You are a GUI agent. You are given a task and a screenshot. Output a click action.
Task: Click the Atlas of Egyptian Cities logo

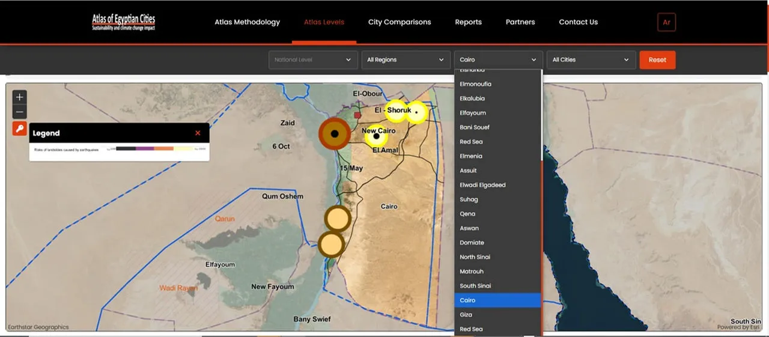(x=123, y=22)
